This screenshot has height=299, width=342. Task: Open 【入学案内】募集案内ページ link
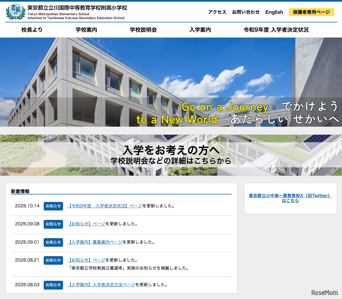95,242
